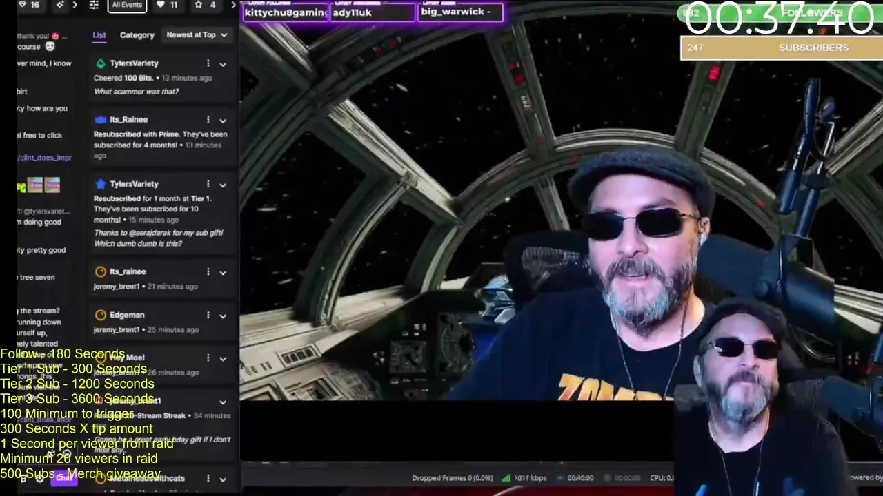Viewport: 883px width, 496px height.
Task: Click 'Dropped Frames 0 (0.0%)' status text
Action: pyautogui.click(x=453, y=478)
